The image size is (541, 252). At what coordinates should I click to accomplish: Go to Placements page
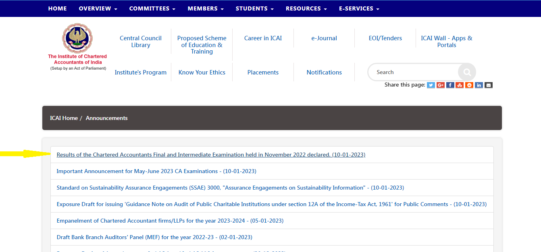pos(263,72)
